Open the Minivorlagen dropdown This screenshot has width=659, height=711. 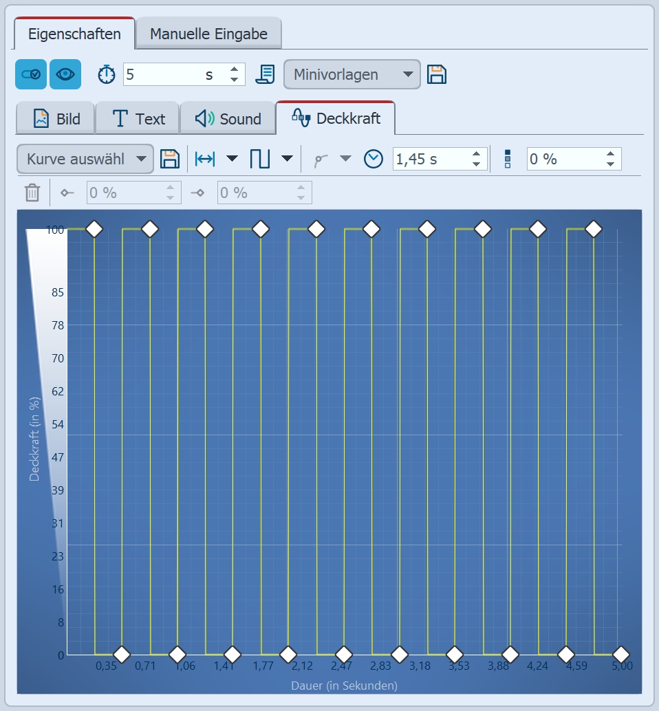tap(352, 74)
